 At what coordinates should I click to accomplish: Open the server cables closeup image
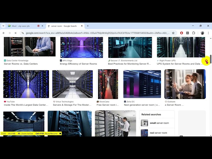pos(70,124)
